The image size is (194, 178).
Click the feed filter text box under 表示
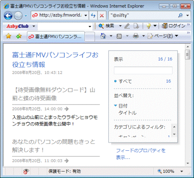[x=143, y=70]
